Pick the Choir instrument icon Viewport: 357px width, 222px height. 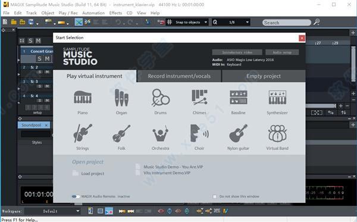coord(199,133)
